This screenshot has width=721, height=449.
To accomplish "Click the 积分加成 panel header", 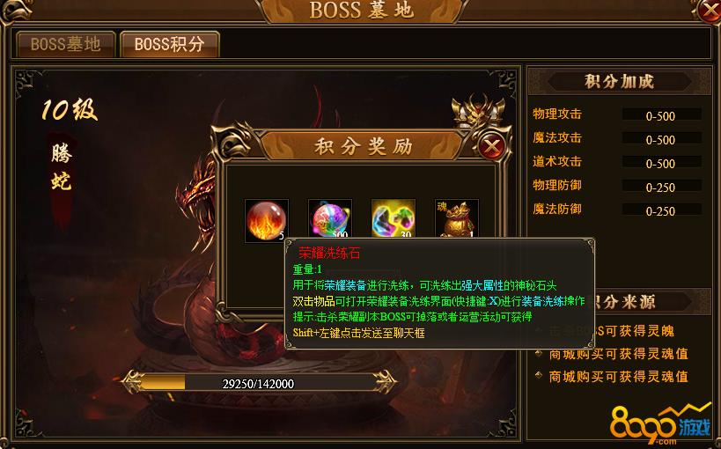I will point(619,81).
